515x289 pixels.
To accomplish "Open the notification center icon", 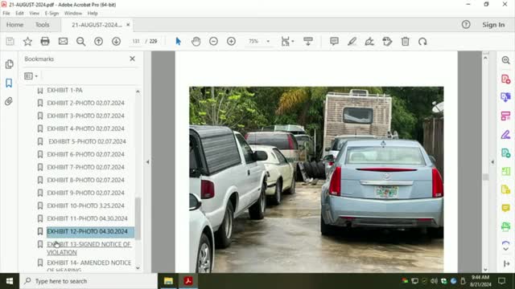I will pyautogui.click(x=501, y=281).
